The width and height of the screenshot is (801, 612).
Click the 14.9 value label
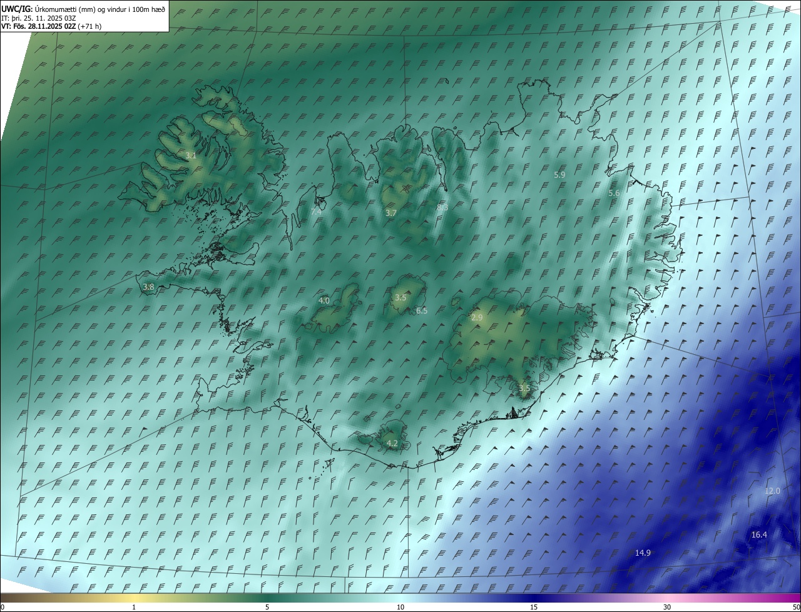(643, 553)
